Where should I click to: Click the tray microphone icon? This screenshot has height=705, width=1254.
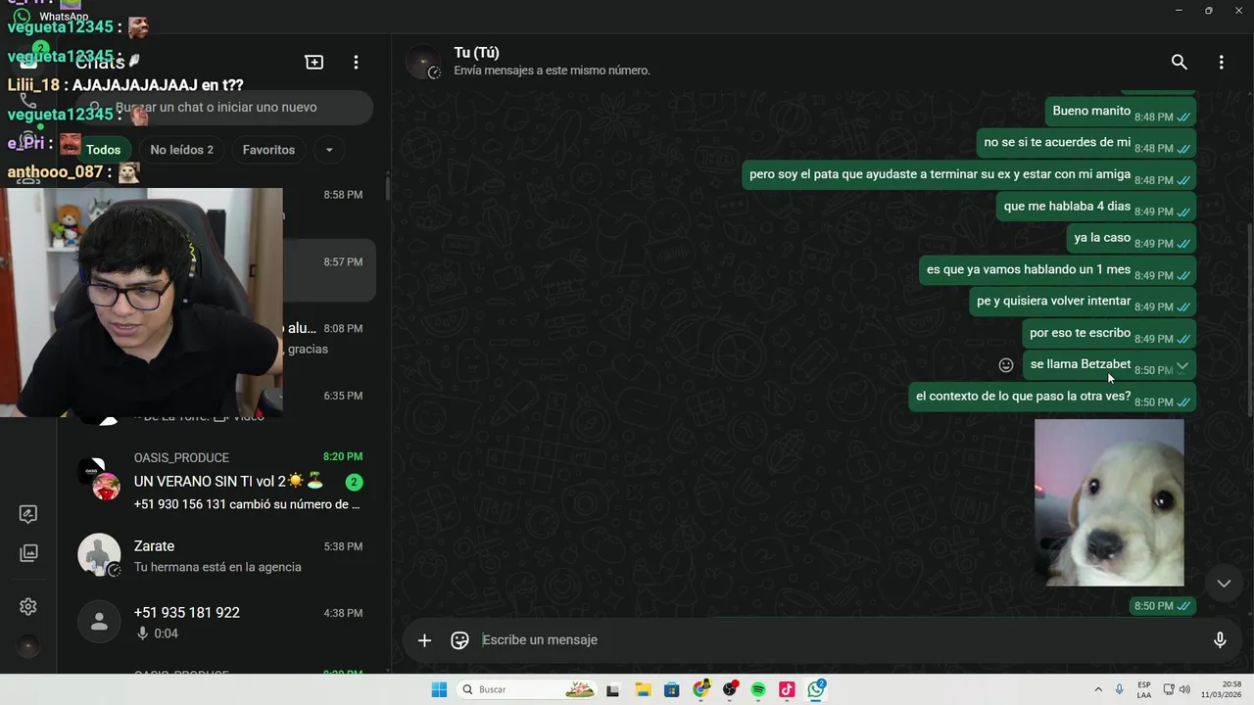(x=1120, y=689)
